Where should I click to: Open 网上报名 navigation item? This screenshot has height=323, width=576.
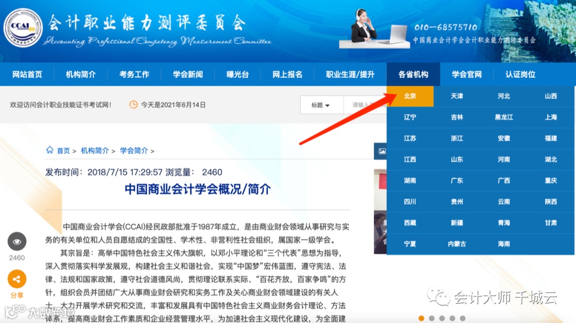(287, 75)
